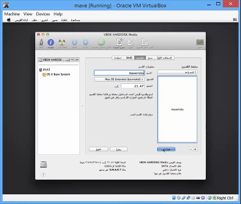
Task: Click the size field showing 21.47
Action: tap(133, 86)
